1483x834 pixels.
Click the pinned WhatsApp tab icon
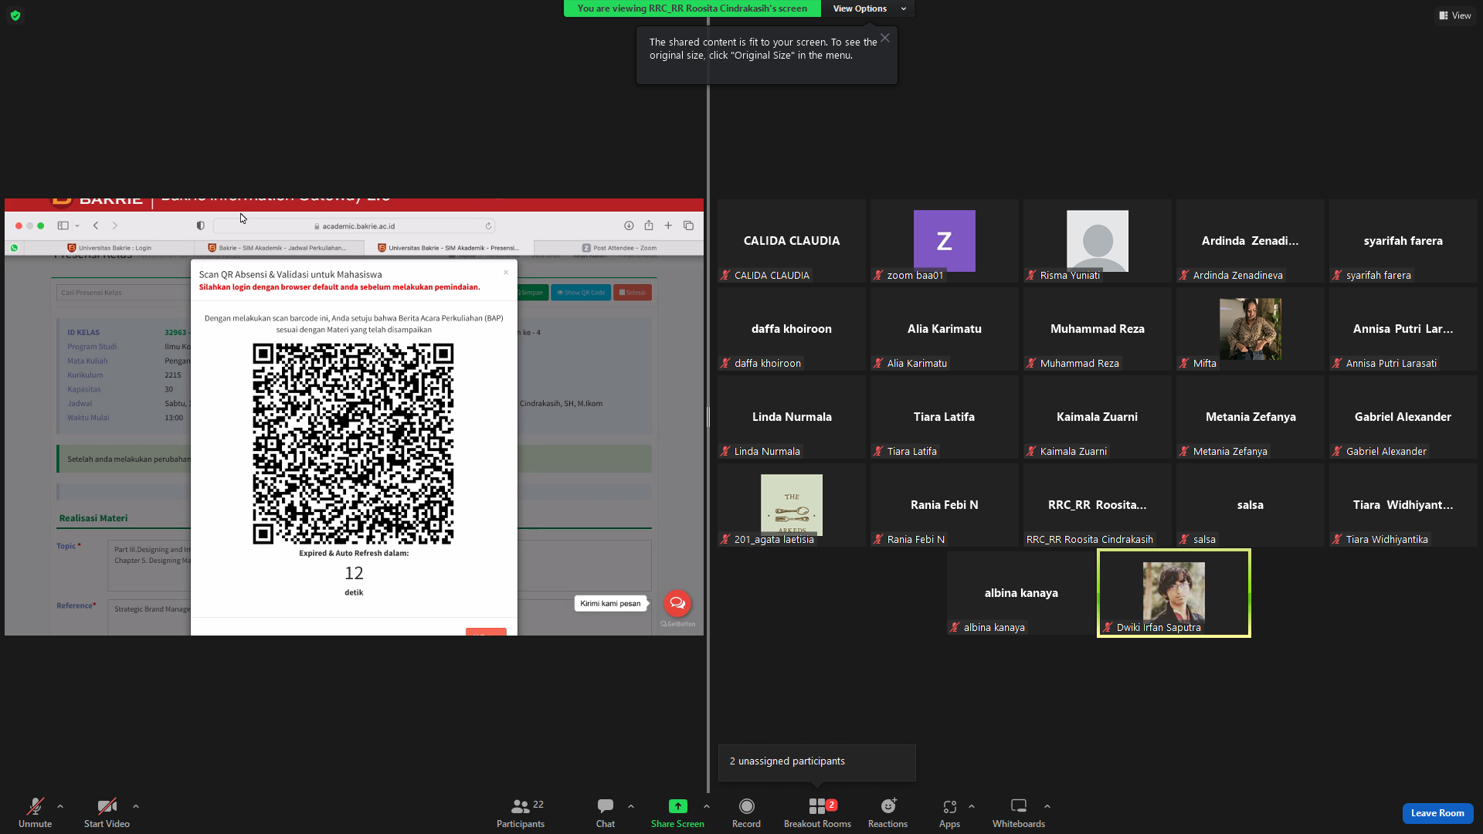tap(14, 248)
